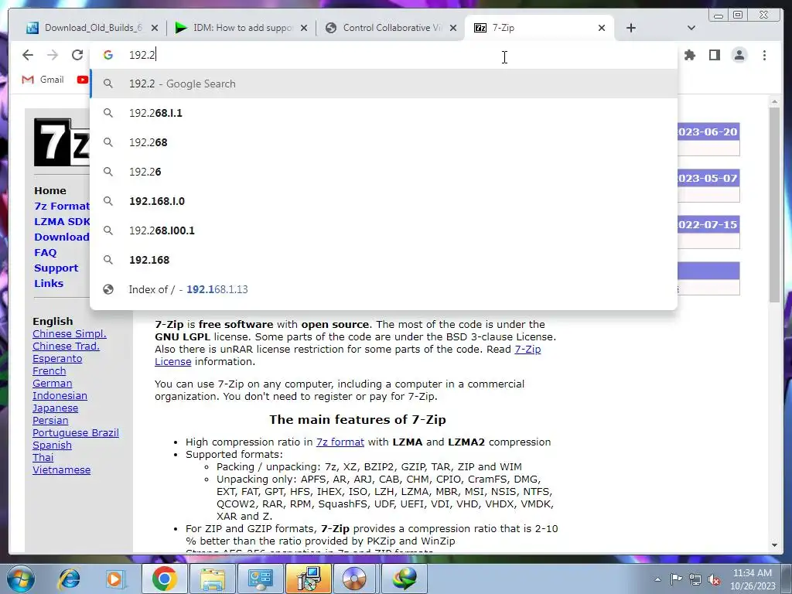Open the 7z Format sidebar link
The width and height of the screenshot is (792, 594).
coord(62,206)
